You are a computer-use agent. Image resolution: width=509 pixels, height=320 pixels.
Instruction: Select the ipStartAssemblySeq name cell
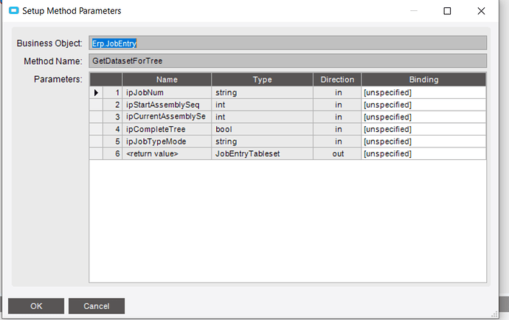click(167, 105)
